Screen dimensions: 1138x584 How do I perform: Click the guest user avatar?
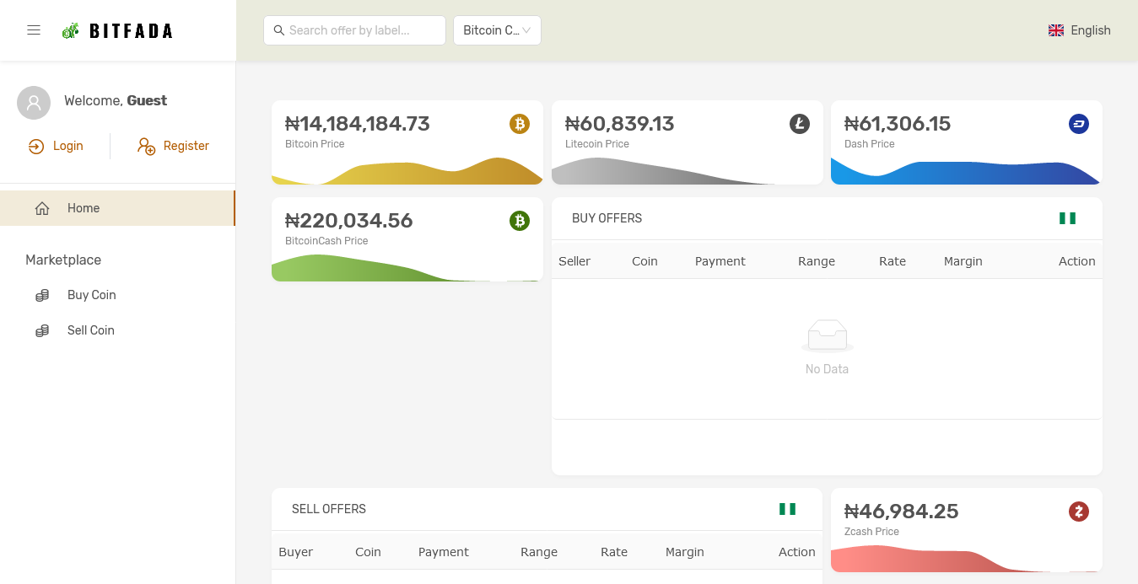point(34,103)
